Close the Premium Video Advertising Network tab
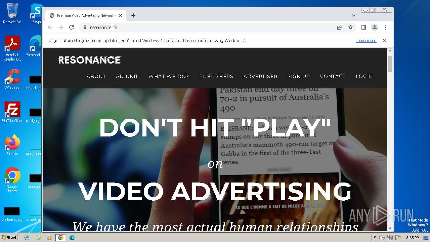Screen dimensions: 430x242 121,15
